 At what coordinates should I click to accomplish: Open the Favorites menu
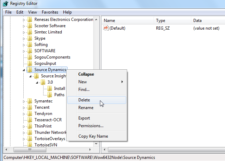click(50, 12)
